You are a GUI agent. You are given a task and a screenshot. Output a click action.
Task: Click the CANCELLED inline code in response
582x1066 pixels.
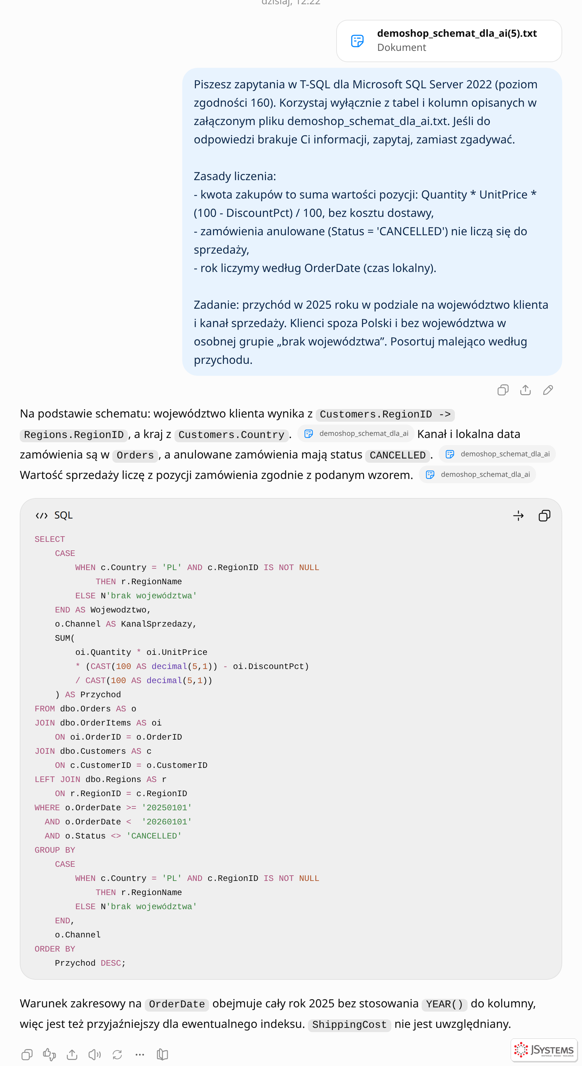tap(398, 455)
